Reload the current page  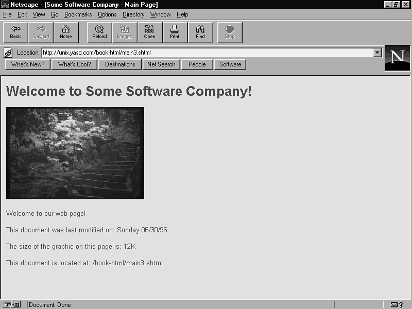[x=99, y=32]
